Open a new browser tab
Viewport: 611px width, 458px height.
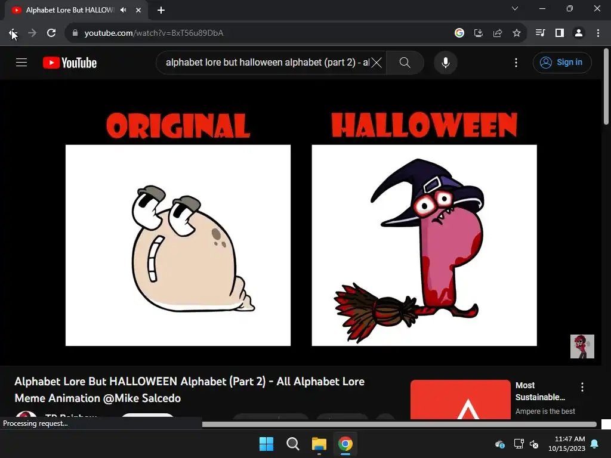point(161,10)
